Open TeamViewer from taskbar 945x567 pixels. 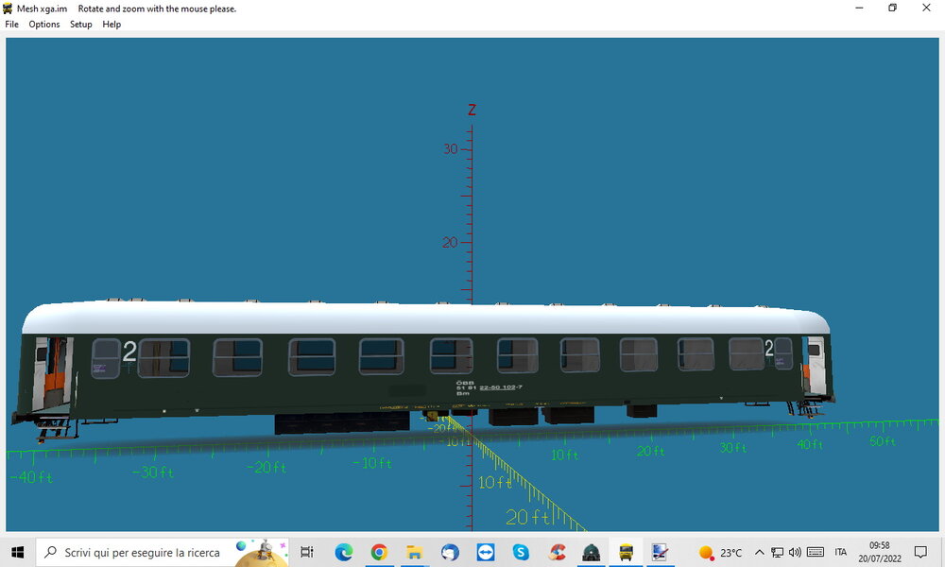[x=485, y=552]
